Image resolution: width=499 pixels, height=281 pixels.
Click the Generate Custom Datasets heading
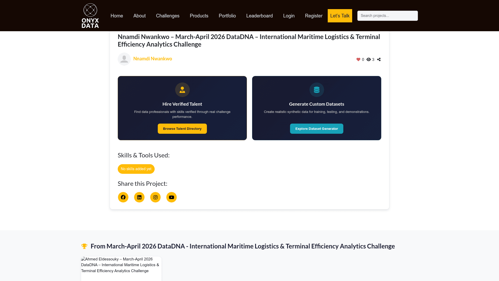pos(317,104)
